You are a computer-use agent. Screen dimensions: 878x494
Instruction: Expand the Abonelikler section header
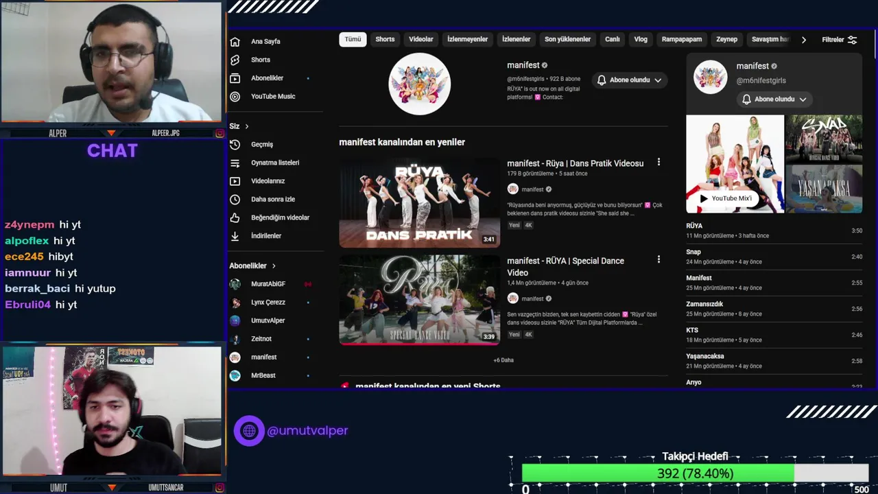click(x=252, y=266)
